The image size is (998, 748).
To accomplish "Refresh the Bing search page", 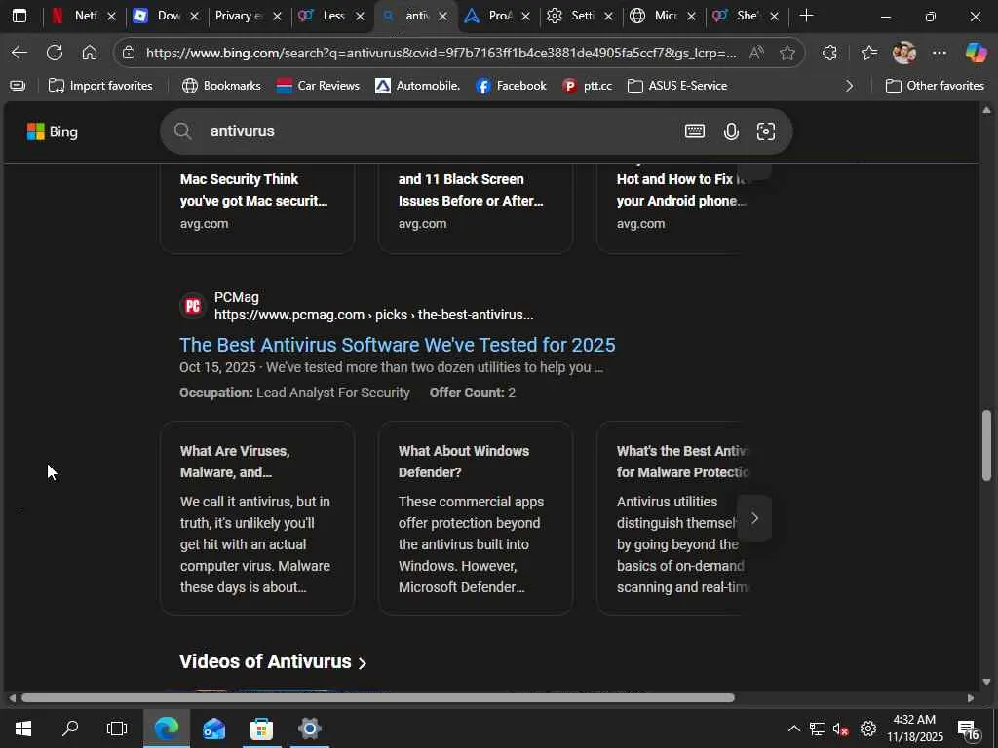I will (55, 53).
